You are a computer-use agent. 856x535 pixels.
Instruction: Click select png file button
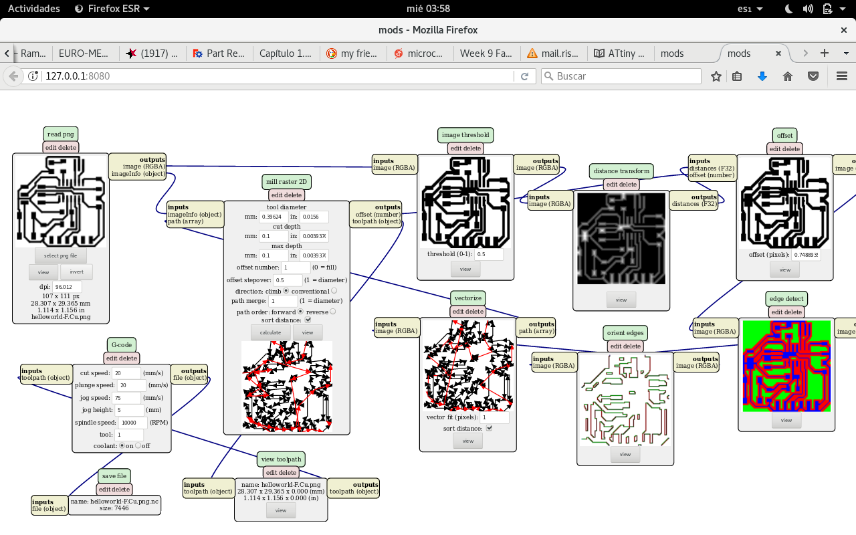61,255
